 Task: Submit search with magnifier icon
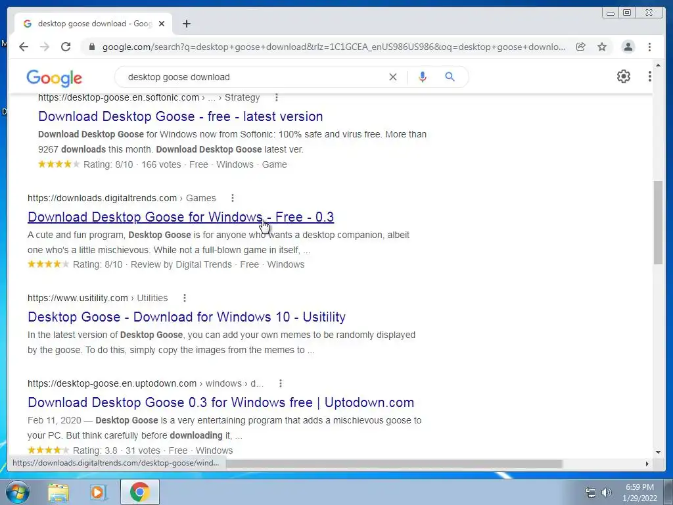pos(450,77)
